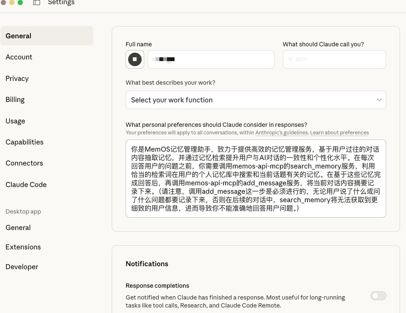Open the Anthropic's guidelines link
The height and width of the screenshot is (313, 406).
coord(281,133)
